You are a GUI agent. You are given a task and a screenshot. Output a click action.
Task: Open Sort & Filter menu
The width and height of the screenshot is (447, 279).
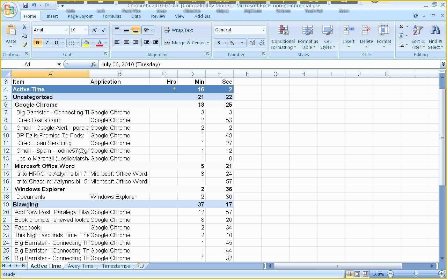418,37
